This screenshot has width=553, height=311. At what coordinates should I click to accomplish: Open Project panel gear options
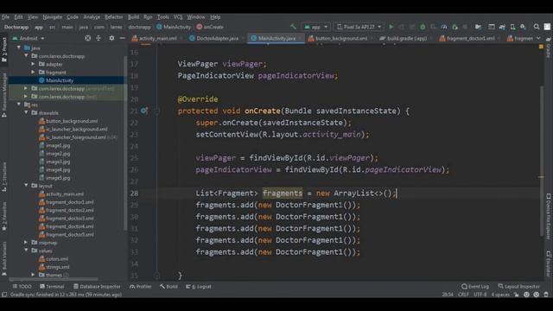(x=111, y=38)
